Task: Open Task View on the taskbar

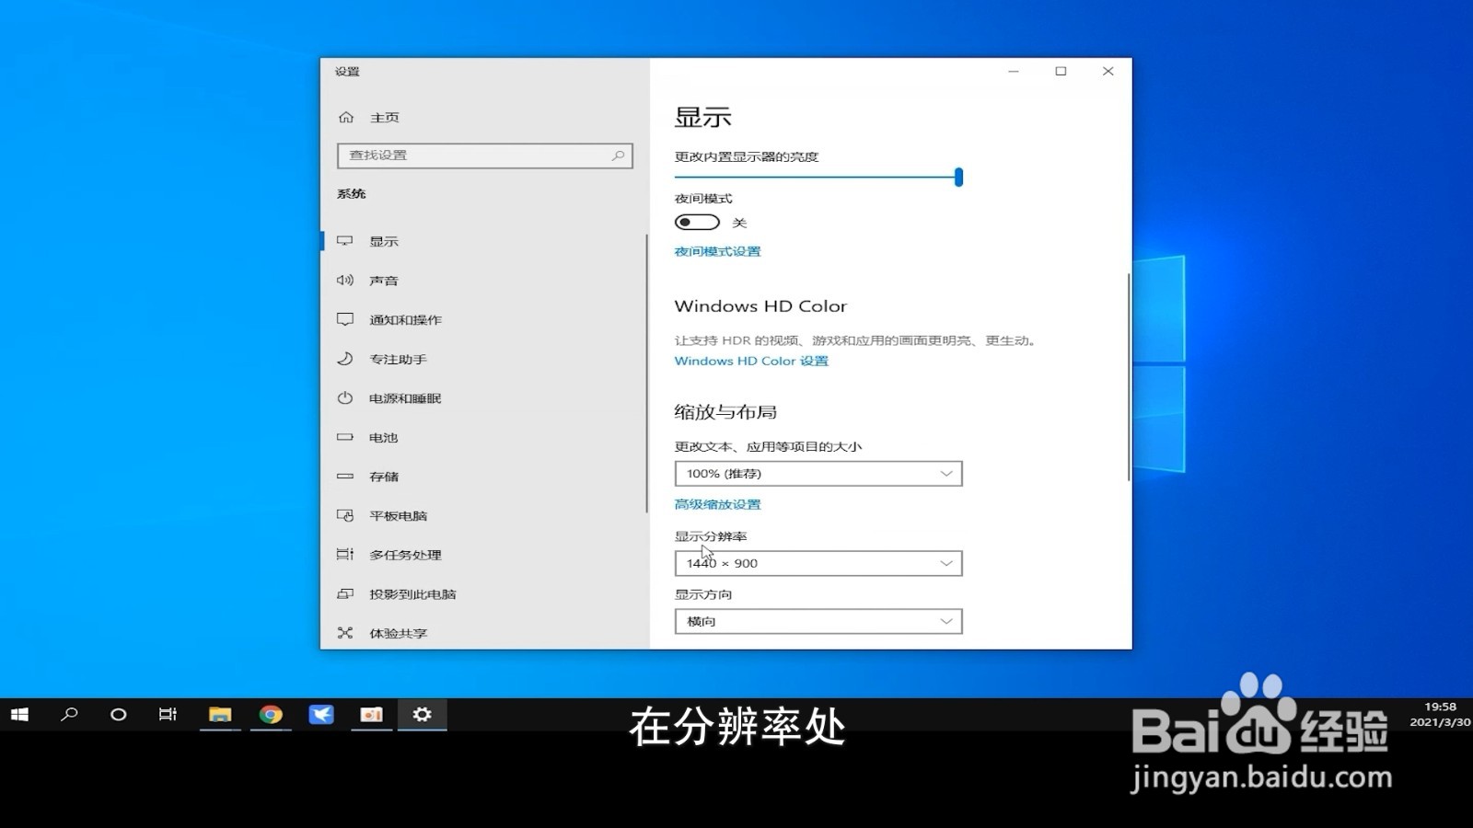Action: coord(168,714)
